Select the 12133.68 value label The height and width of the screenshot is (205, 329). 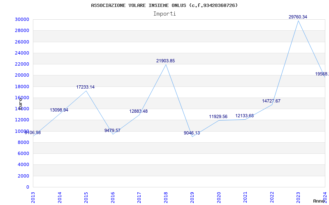(244, 116)
